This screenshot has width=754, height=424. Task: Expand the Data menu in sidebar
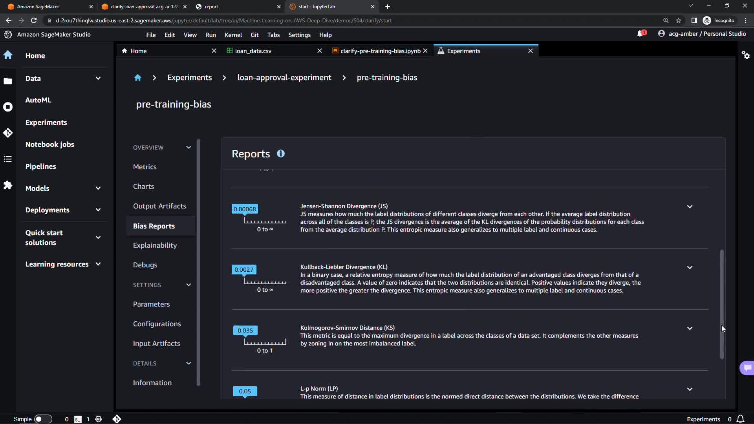tap(98, 78)
